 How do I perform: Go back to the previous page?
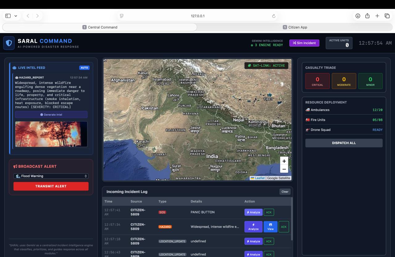28,16
